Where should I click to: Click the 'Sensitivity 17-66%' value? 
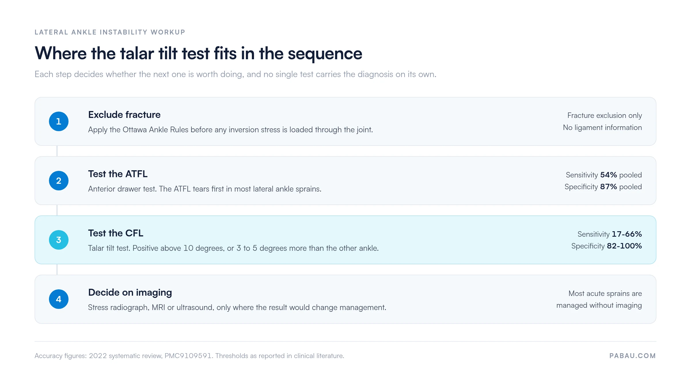(x=610, y=234)
